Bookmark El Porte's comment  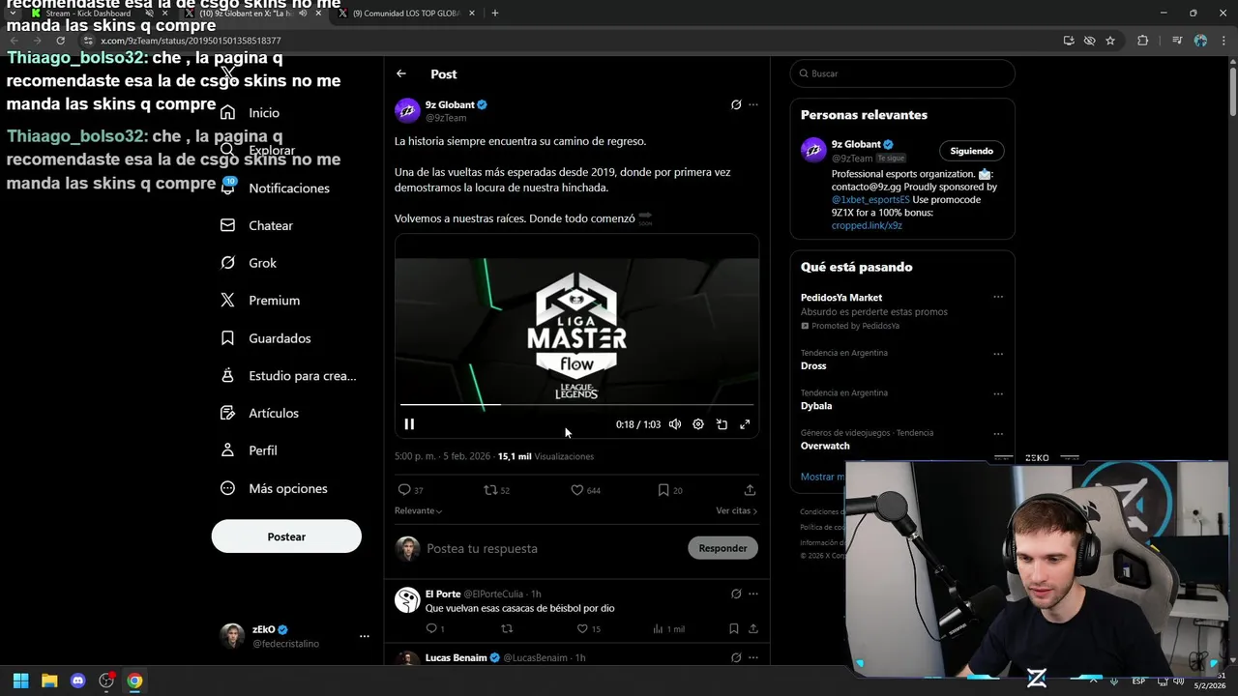click(x=733, y=629)
